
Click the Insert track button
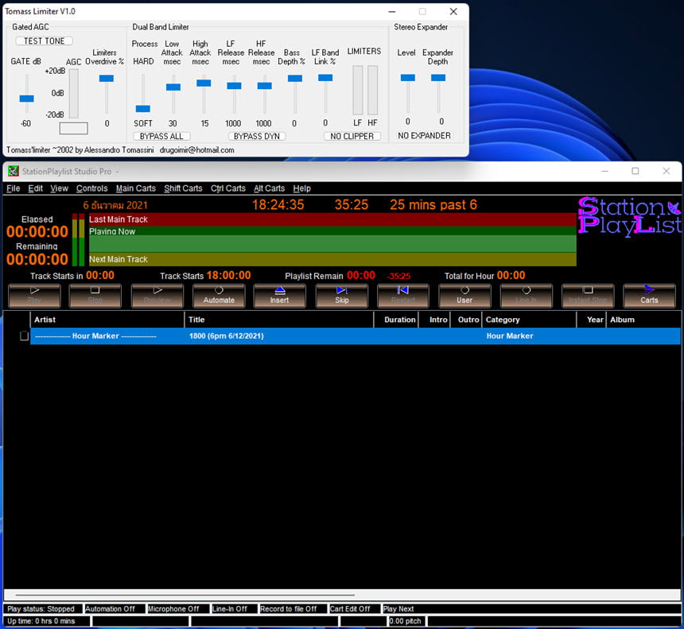(280, 296)
